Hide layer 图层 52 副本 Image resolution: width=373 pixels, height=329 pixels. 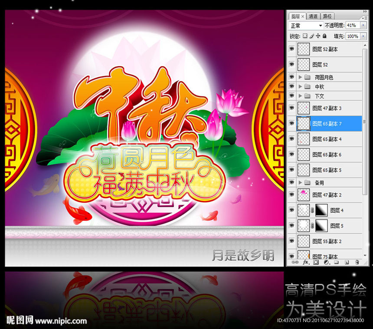click(291, 49)
